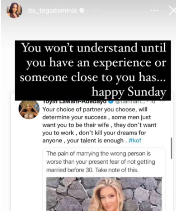176x211 pixels.
Task: Tap the black caption text box
Action: [x=93, y=70]
